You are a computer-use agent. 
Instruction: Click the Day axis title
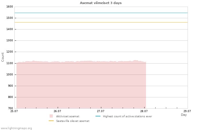click(x=184, y=115)
